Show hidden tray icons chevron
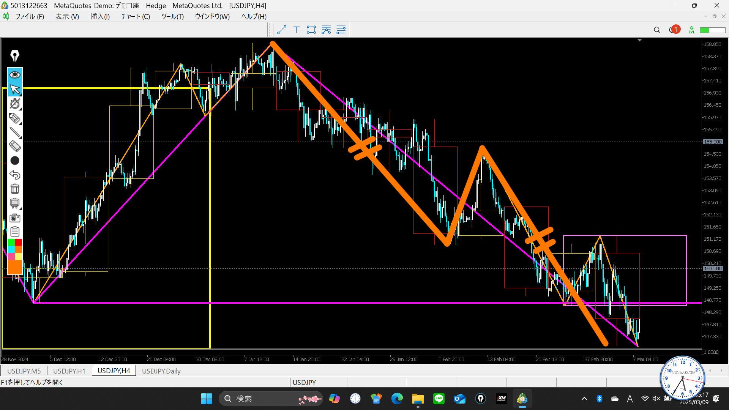Image resolution: width=729 pixels, height=410 pixels. 584,399
